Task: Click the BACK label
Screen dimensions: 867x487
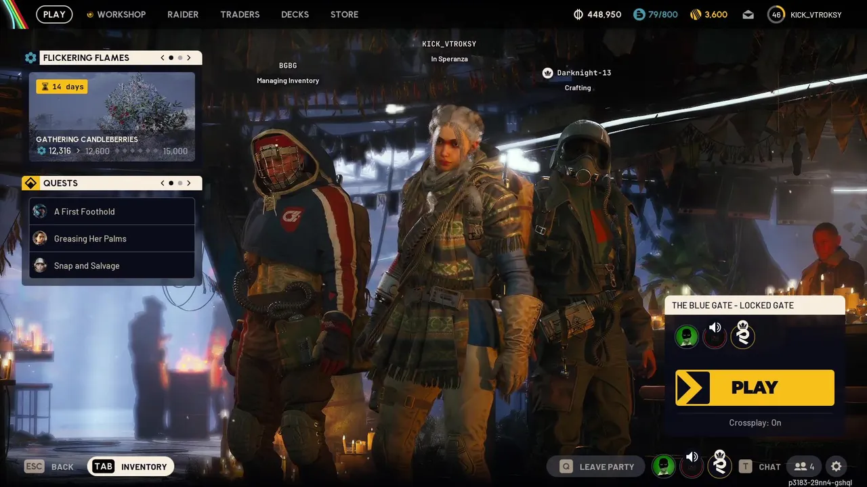Action: click(62, 467)
